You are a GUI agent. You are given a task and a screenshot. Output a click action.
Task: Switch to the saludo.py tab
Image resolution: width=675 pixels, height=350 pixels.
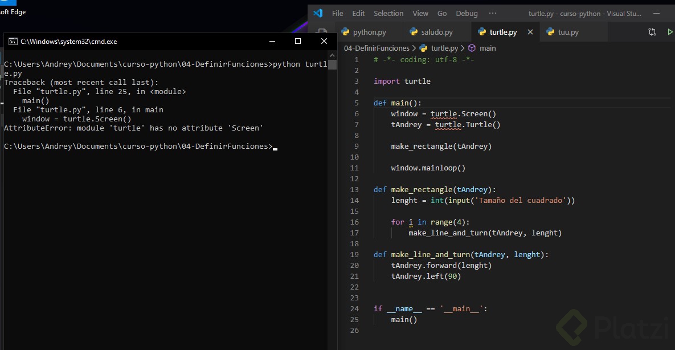(x=437, y=32)
